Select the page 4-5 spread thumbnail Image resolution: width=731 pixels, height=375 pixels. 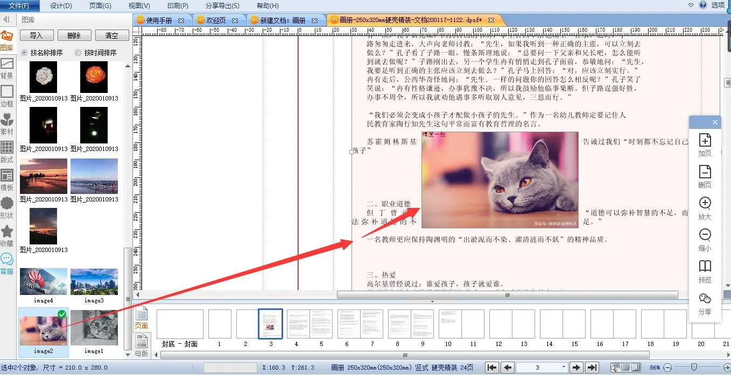[x=308, y=324]
